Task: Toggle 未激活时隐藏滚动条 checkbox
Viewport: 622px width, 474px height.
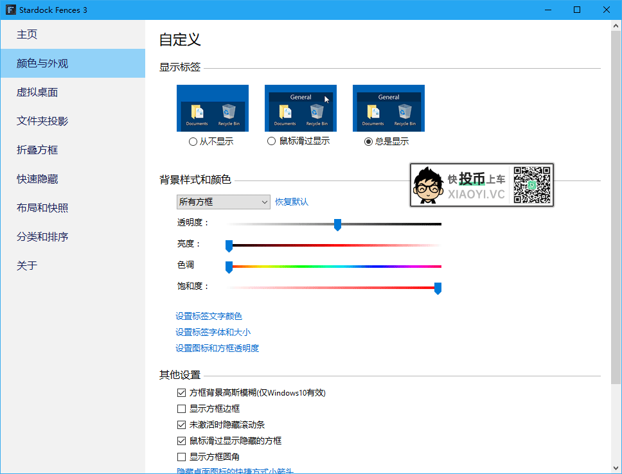Action: pos(181,425)
